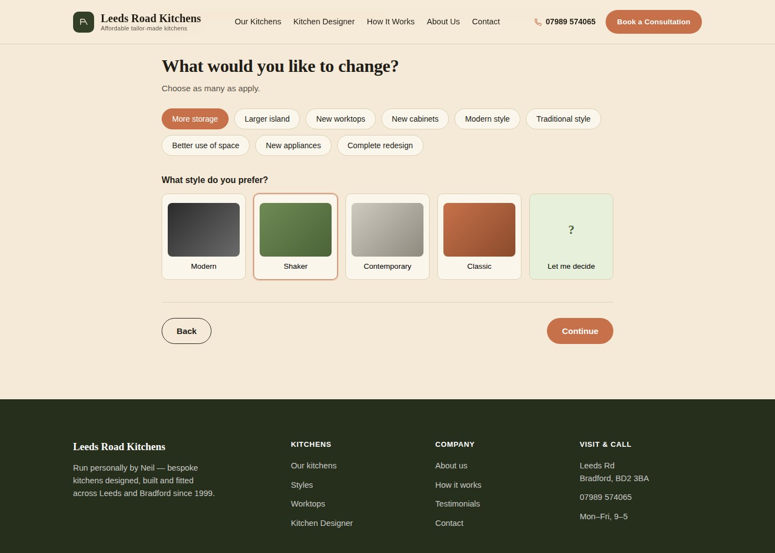Enable the Complete redesign chip
The height and width of the screenshot is (553, 775).
tap(380, 145)
